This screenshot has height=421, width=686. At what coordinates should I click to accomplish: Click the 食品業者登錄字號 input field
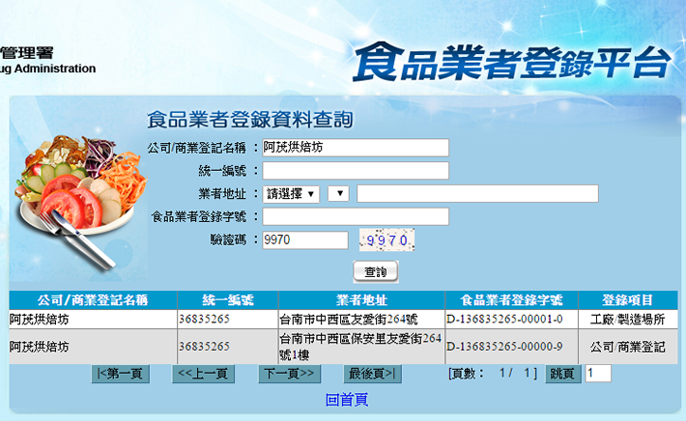tap(356, 216)
